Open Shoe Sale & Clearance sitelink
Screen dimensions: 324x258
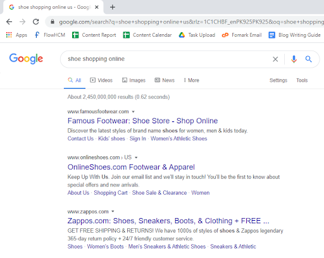click(x=159, y=193)
